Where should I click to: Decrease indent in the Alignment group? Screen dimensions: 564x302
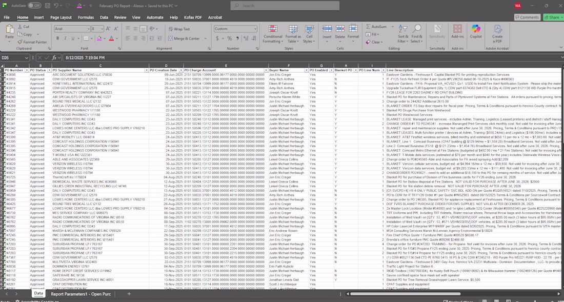click(152, 38)
